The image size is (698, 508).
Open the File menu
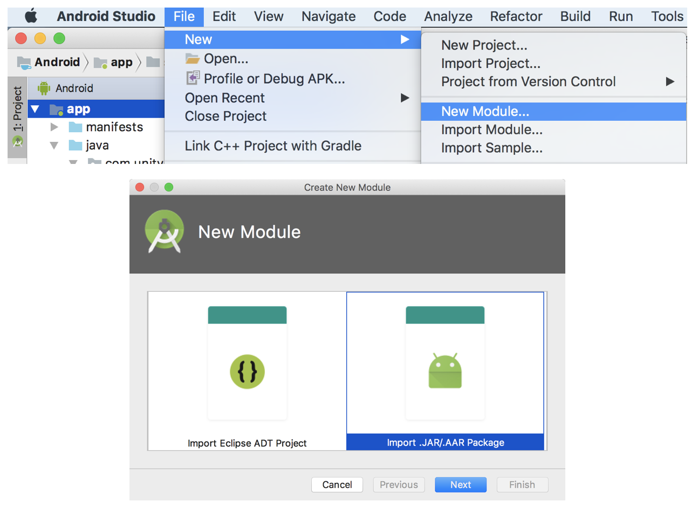click(x=184, y=16)
